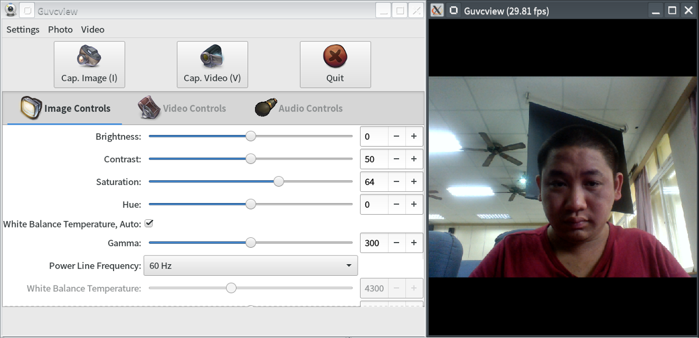Click the microphone icon of Audio Controls tab
Viewport: 699px width, 338px height.
[x=265, y=108]
